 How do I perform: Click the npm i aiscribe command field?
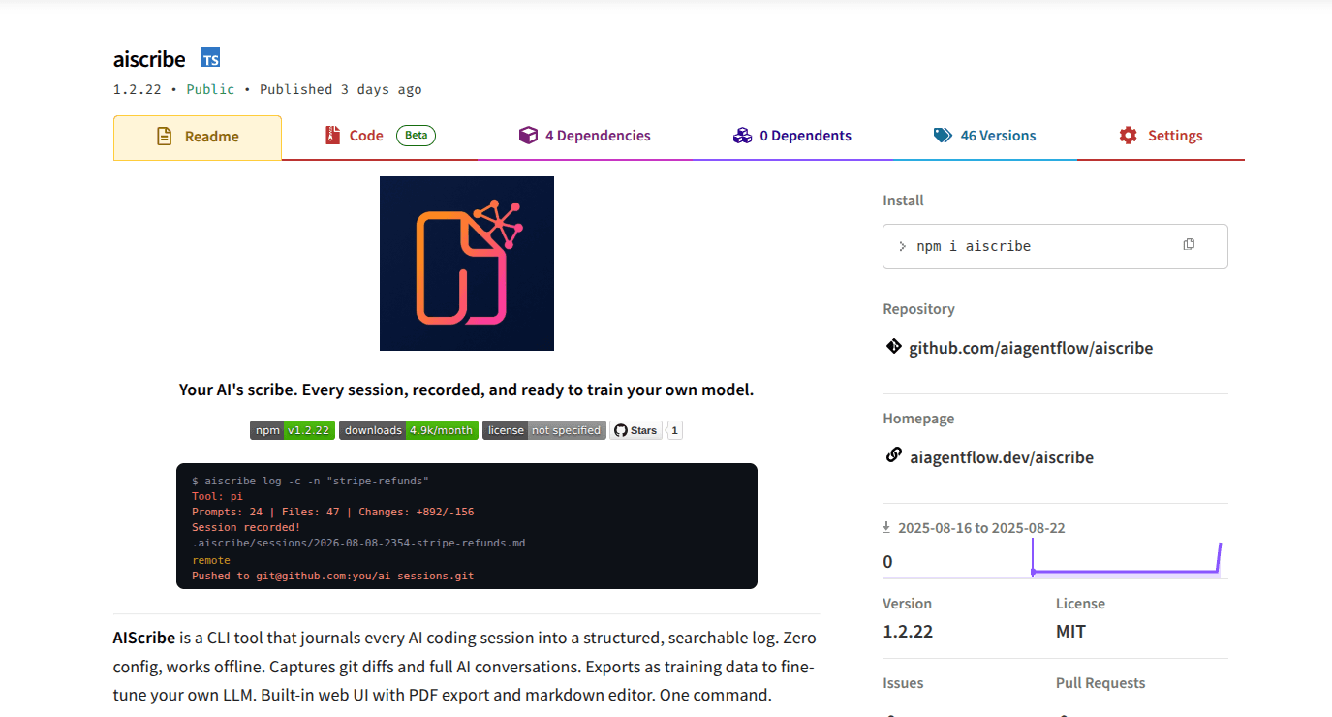pos(1055,246)
